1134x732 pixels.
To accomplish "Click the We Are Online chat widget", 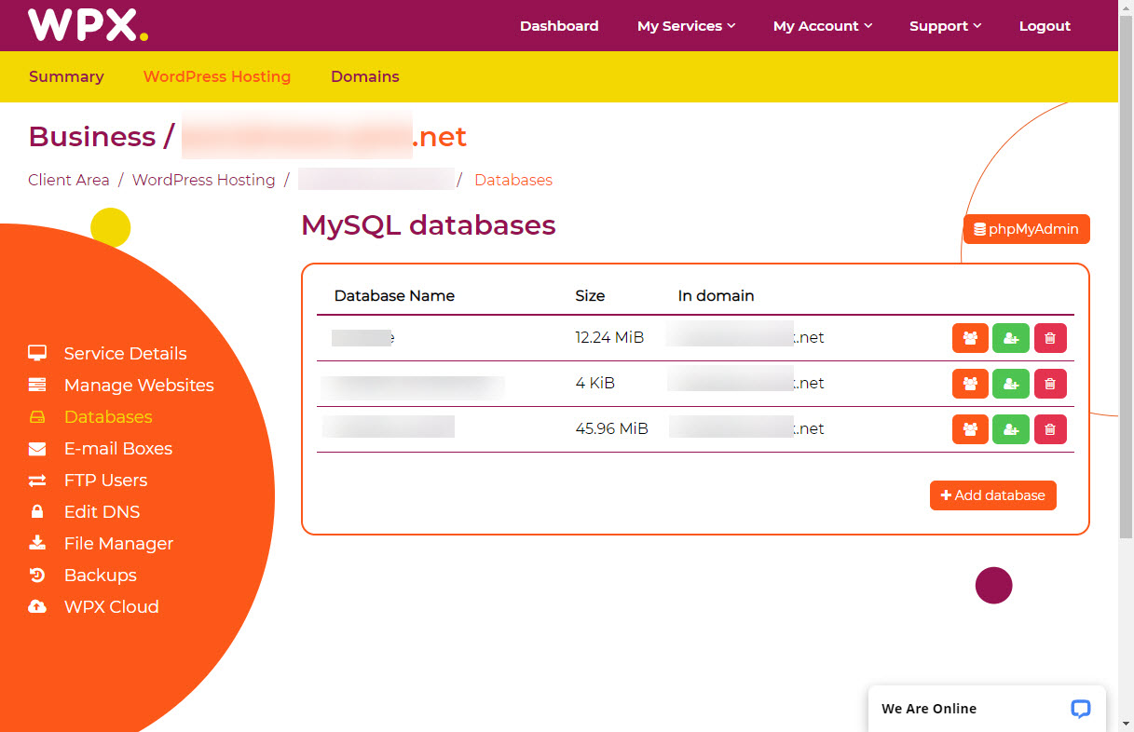I will tap(987, 709).
